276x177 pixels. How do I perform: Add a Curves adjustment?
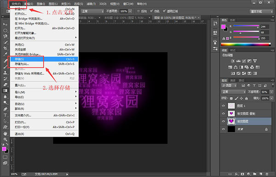pyautogui.click(x=244, y=61)
